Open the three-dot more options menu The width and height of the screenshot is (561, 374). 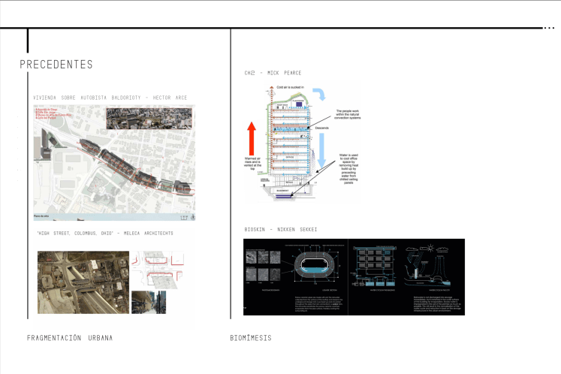548,28
